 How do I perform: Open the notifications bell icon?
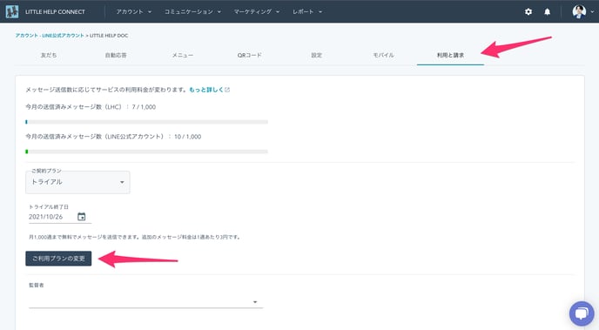(x=547, y=11)
